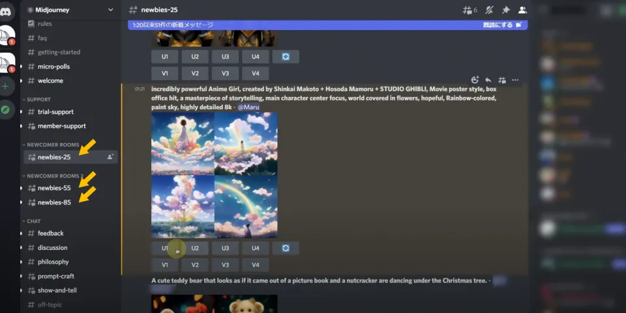Toggle the member list icon in header

tap(522, 10)
